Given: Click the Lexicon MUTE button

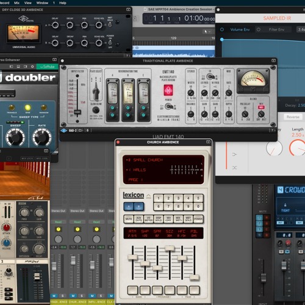Looking at the screenshot, I should tap(129, 219).
